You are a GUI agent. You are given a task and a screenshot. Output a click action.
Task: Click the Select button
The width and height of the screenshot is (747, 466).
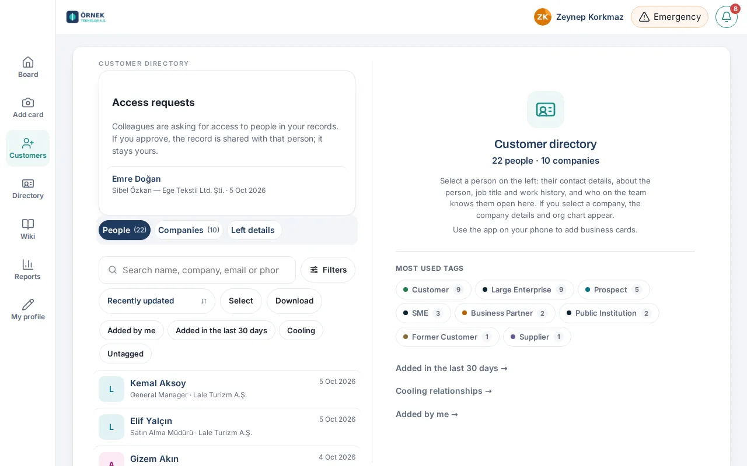tap(241, 301)
